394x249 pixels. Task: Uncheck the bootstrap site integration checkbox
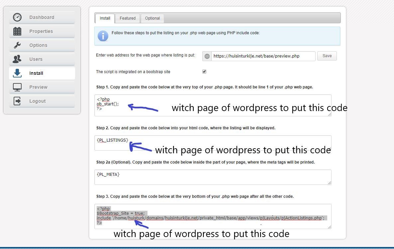pyautogui.click(x=204, y=71)
